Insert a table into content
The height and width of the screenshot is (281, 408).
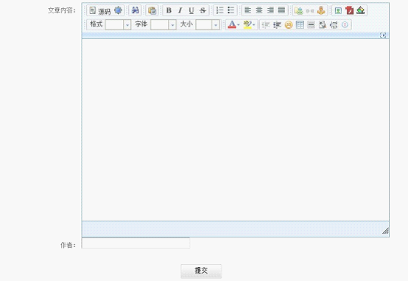point(300,25)
